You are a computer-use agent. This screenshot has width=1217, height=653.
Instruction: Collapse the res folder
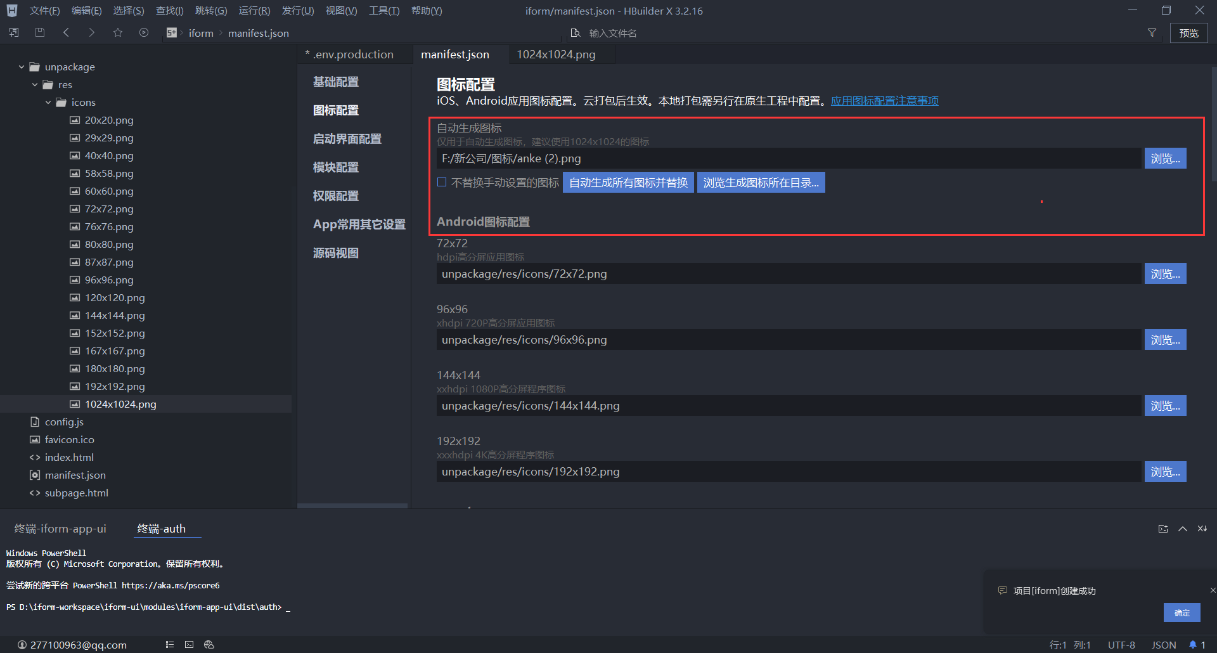(x=35, y=84)
